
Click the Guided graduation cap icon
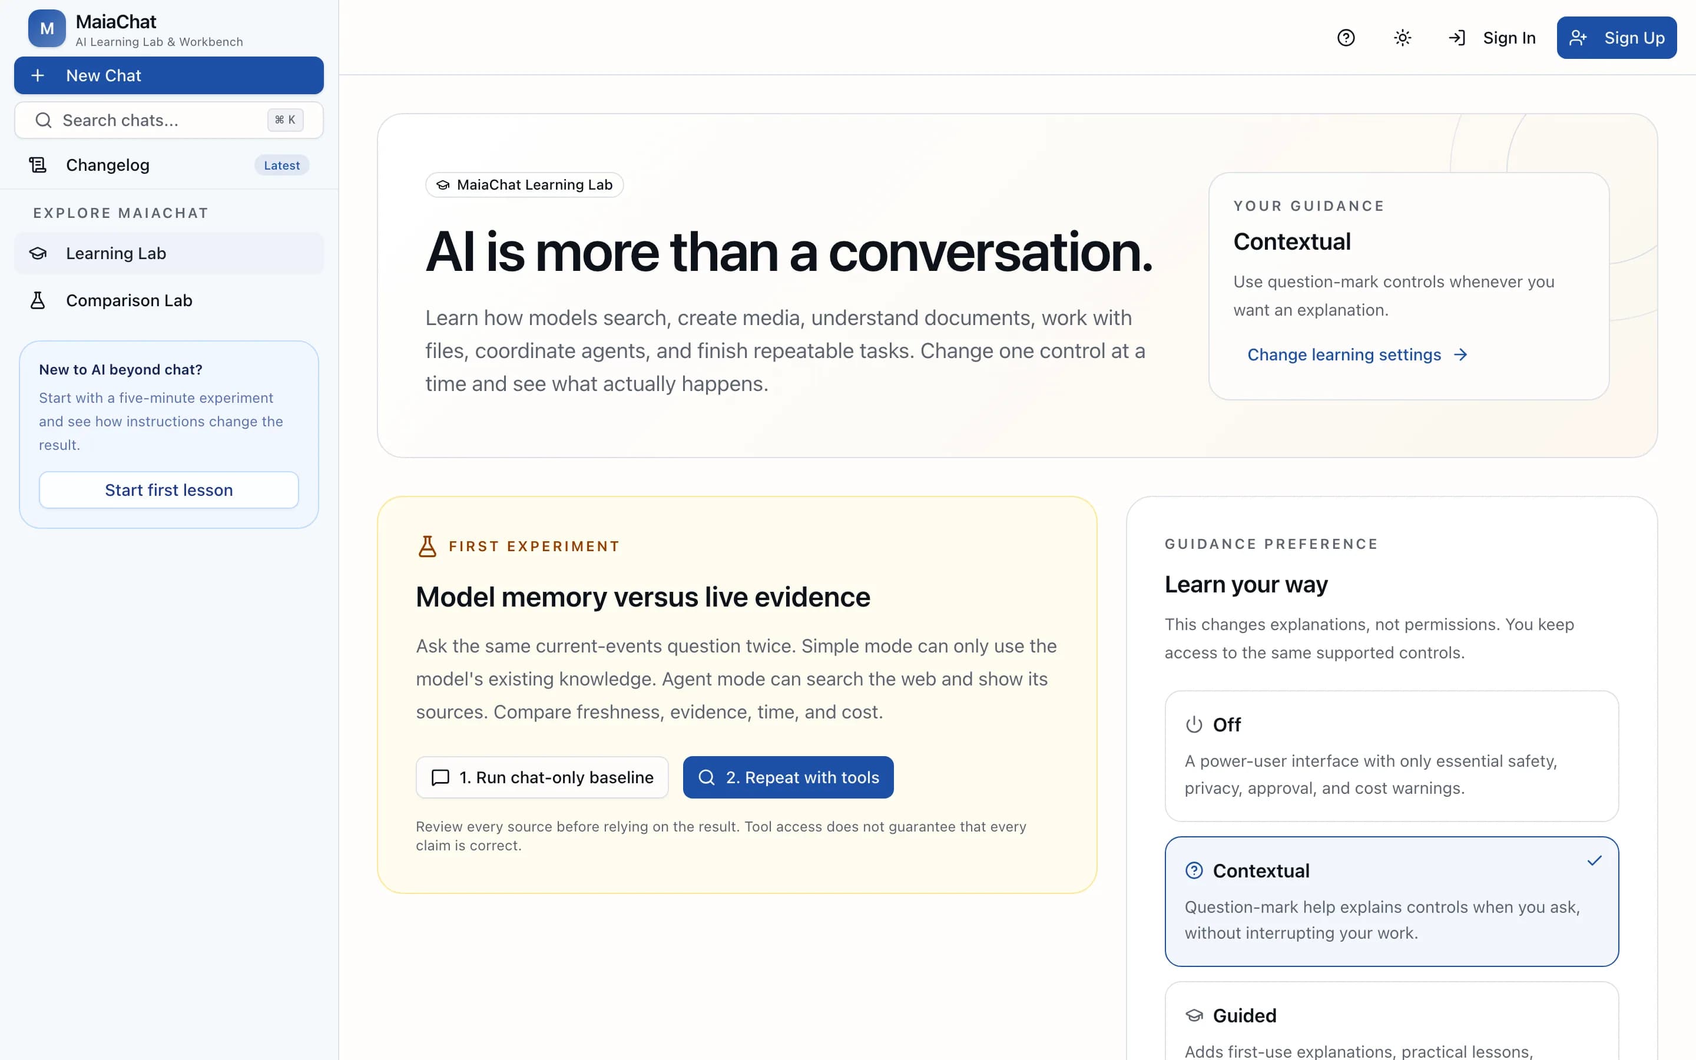tap(1194, 1015)
